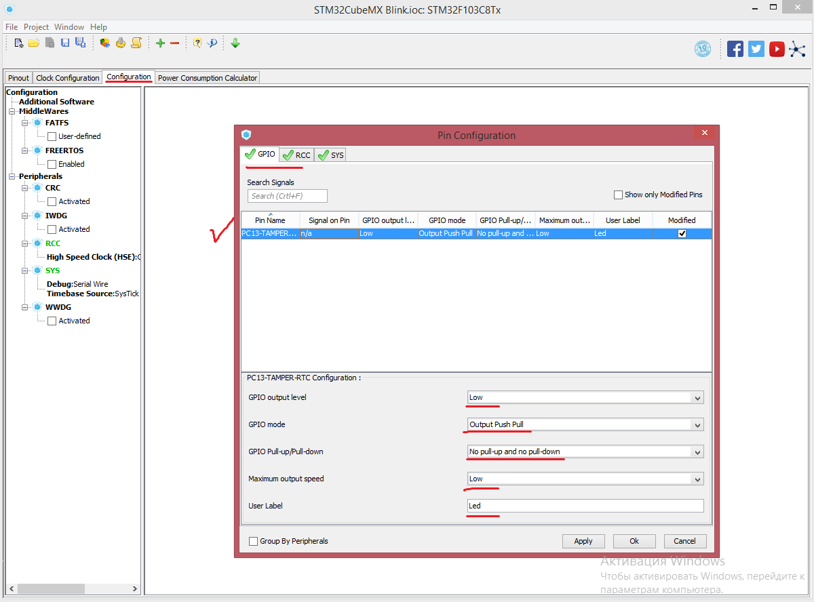Open the Help menu
The height and width of the screenshot is (602, 814).
coord(98,27)
